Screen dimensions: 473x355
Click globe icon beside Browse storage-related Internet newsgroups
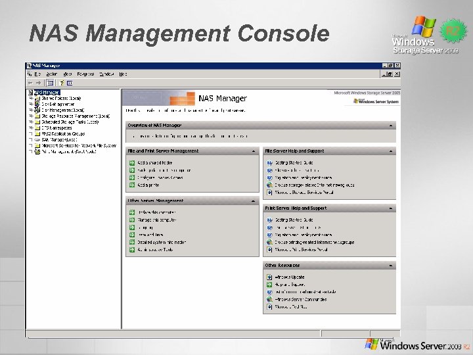tap(269, 185)
